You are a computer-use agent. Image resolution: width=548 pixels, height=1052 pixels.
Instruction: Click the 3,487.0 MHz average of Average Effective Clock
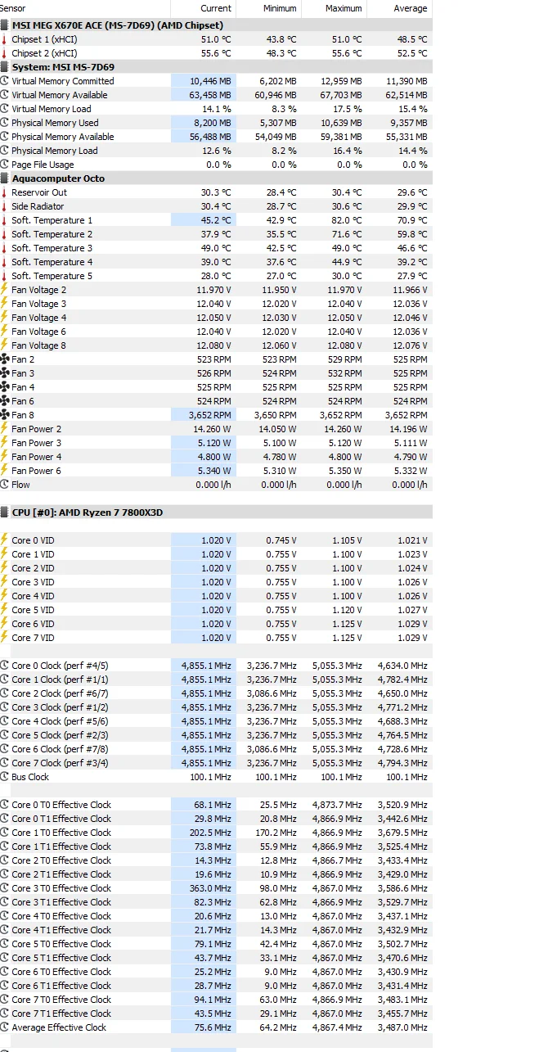pos(402,1027)
